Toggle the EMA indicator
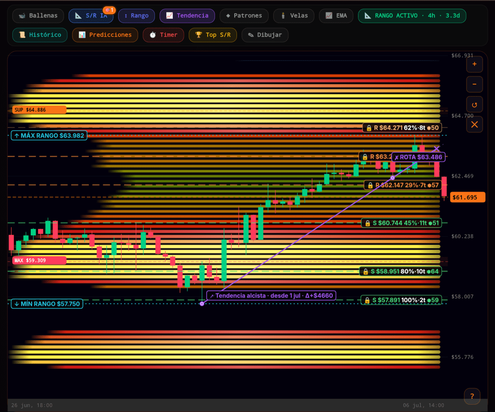The height and width of the screenshot is (412, 495). 336,16
